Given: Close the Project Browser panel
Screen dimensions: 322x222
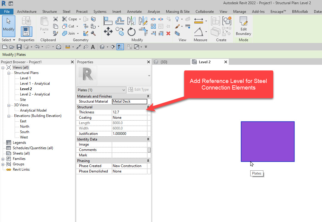Looking at the screenshot, I should pyautogui.click(x=72, y=62).
